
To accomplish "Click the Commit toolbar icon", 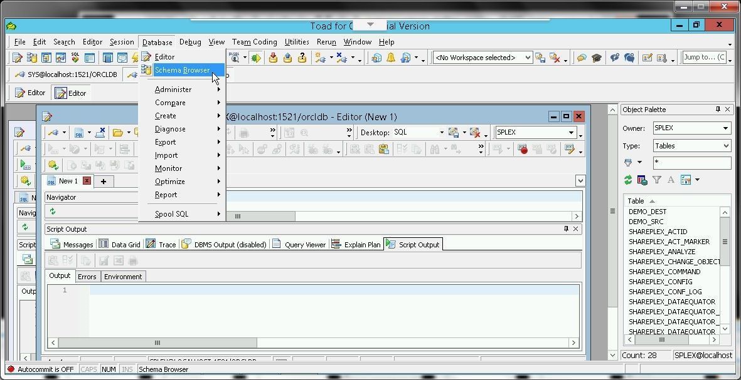I will (273, 58).
